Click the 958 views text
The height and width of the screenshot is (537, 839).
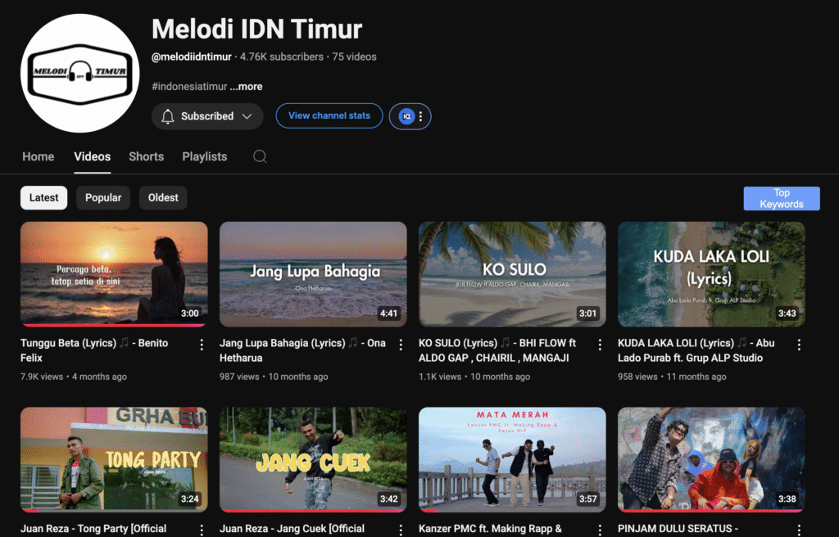point(637,377)
